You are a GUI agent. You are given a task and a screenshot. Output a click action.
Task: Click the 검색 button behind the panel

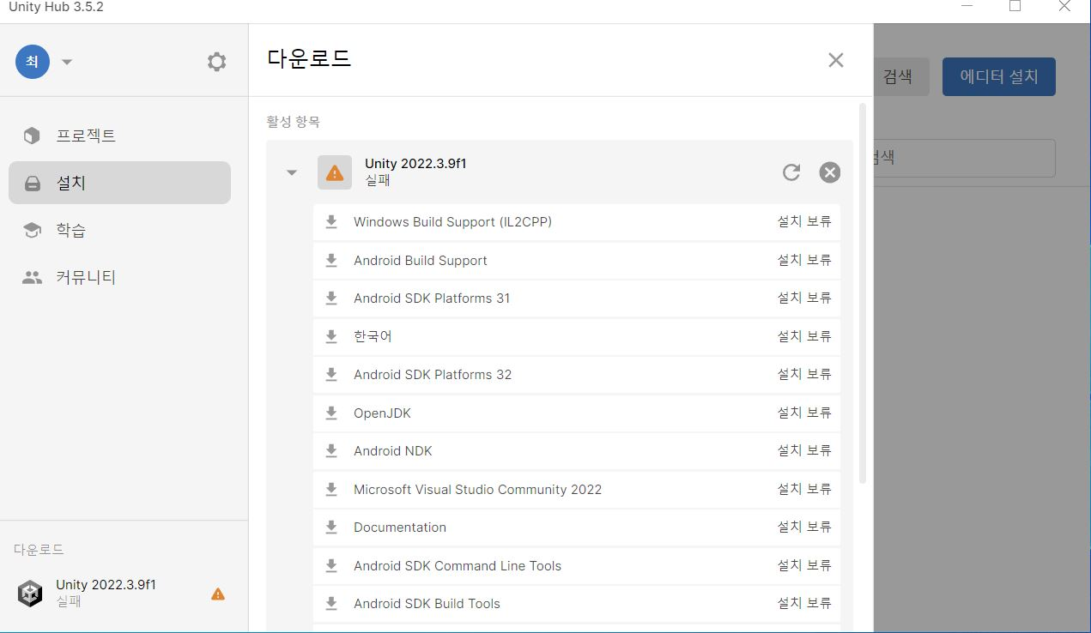coord(900,76)
